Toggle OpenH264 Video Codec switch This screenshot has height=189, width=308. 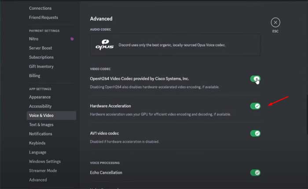255,79
